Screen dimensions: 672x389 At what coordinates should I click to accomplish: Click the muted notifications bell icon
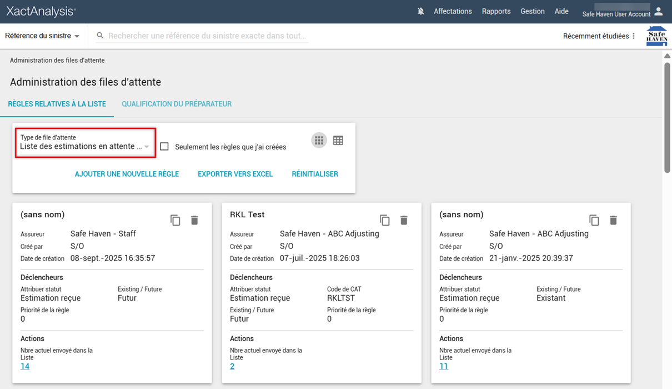421,11
